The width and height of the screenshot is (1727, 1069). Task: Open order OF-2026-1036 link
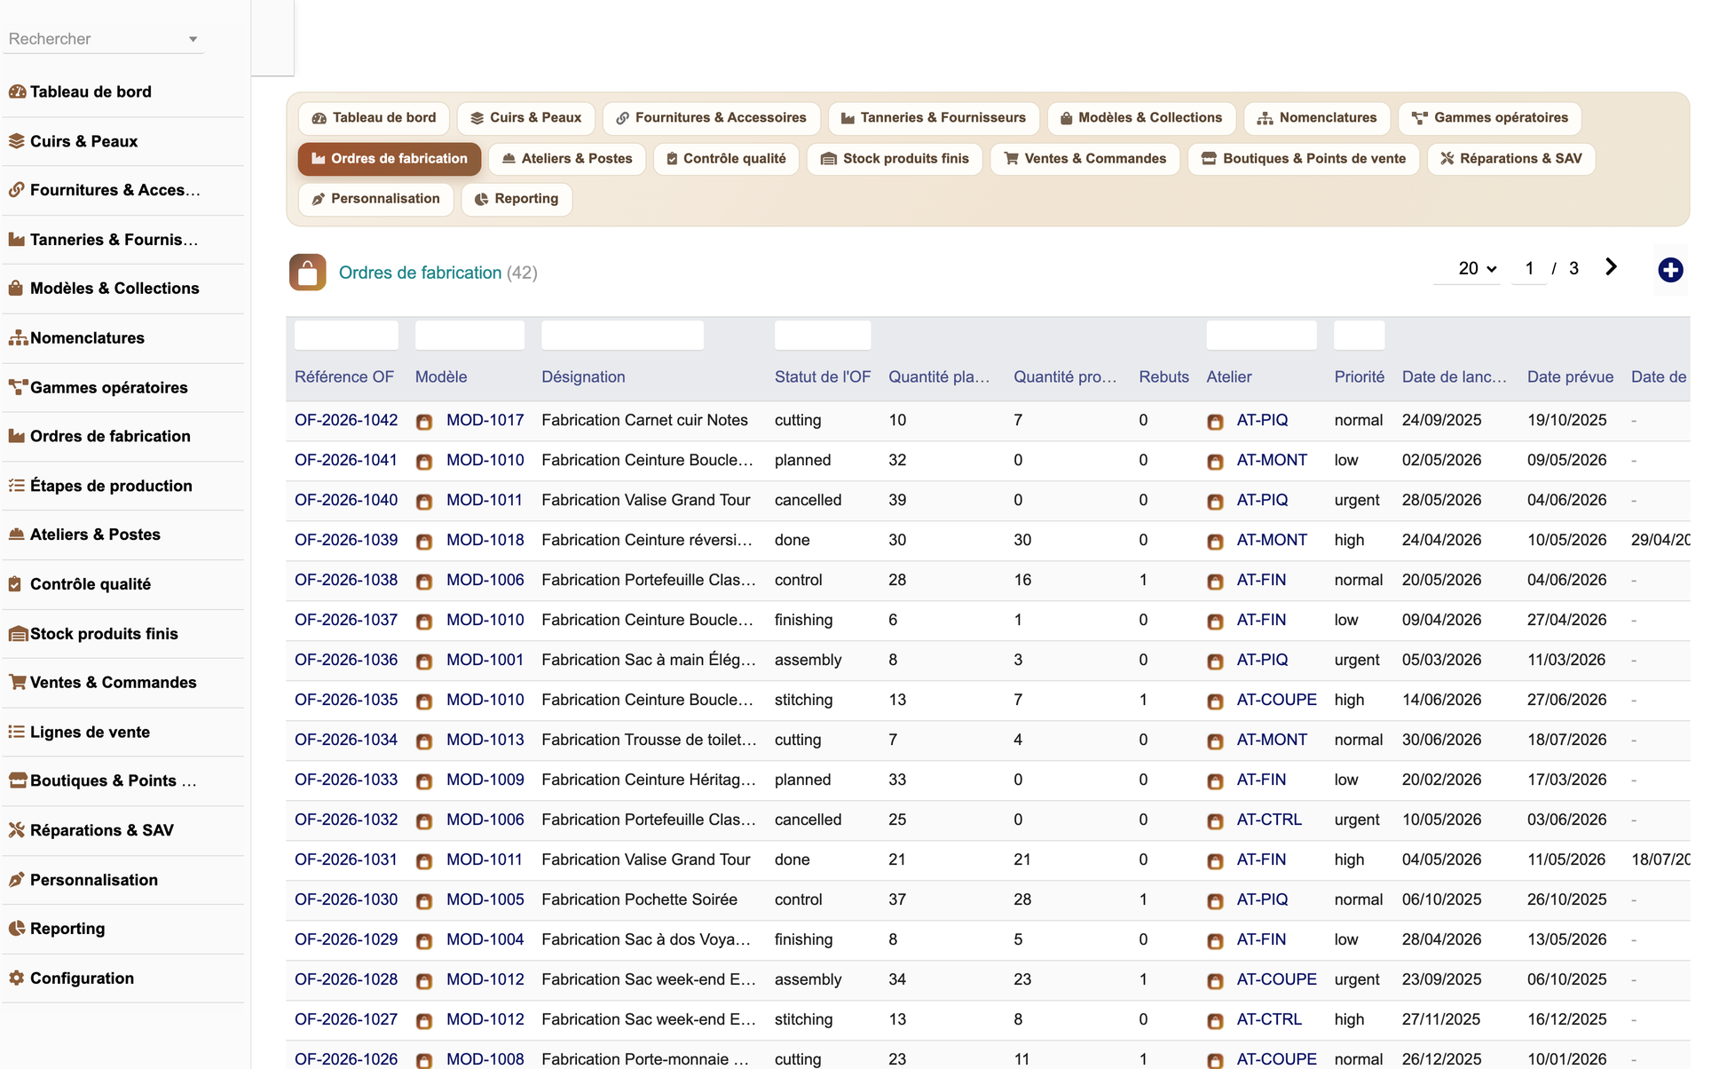point(346,660)
